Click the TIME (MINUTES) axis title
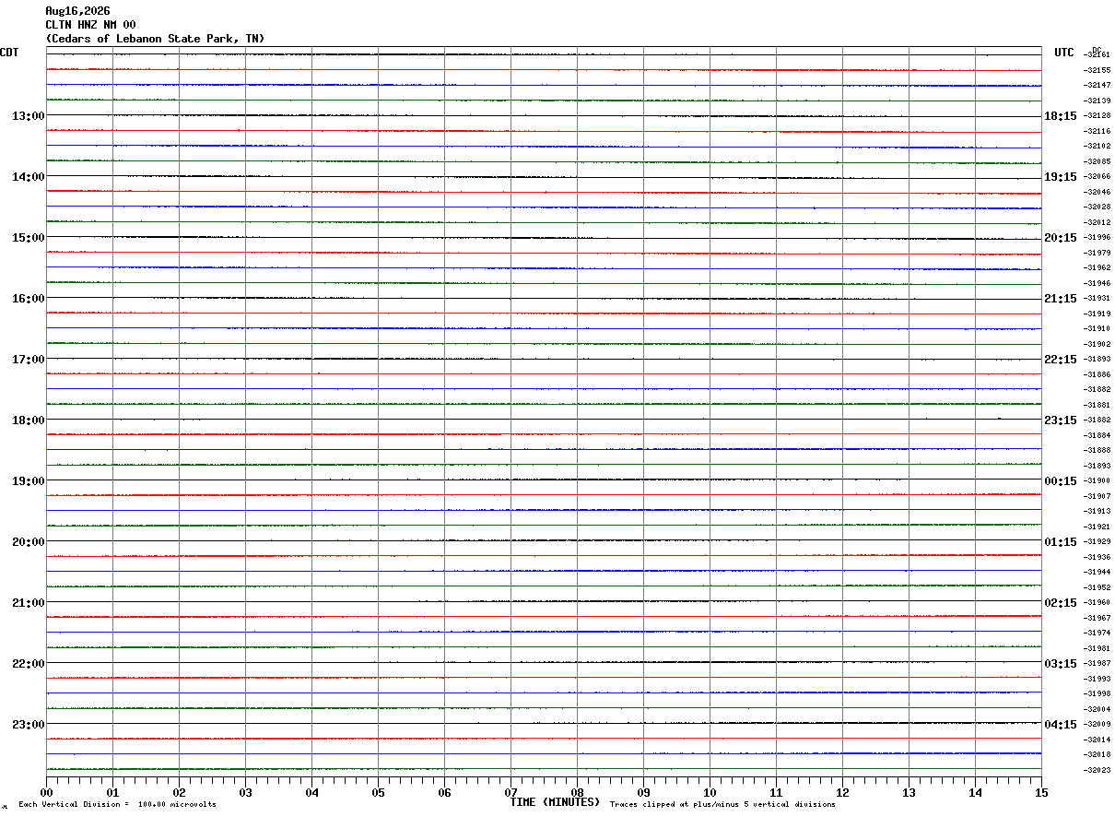Screen dimensions: 1115x817 coord(555,802)
